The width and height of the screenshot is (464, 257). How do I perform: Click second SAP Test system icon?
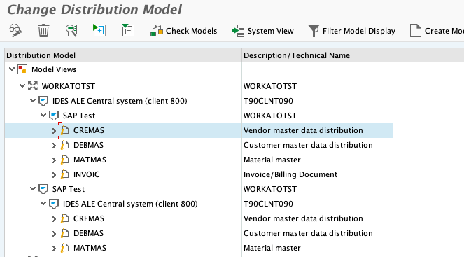pos(43,189)
